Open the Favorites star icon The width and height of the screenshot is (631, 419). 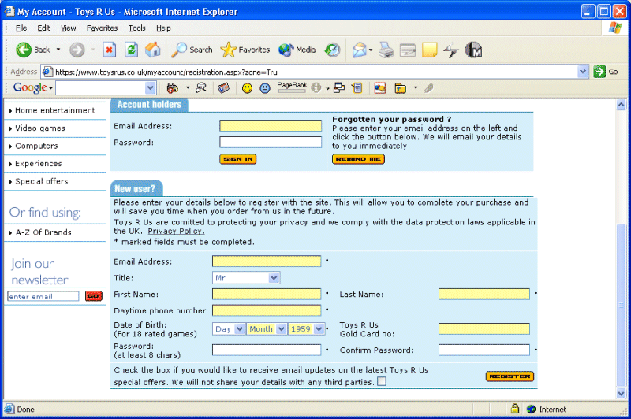[x=228, y=50]
